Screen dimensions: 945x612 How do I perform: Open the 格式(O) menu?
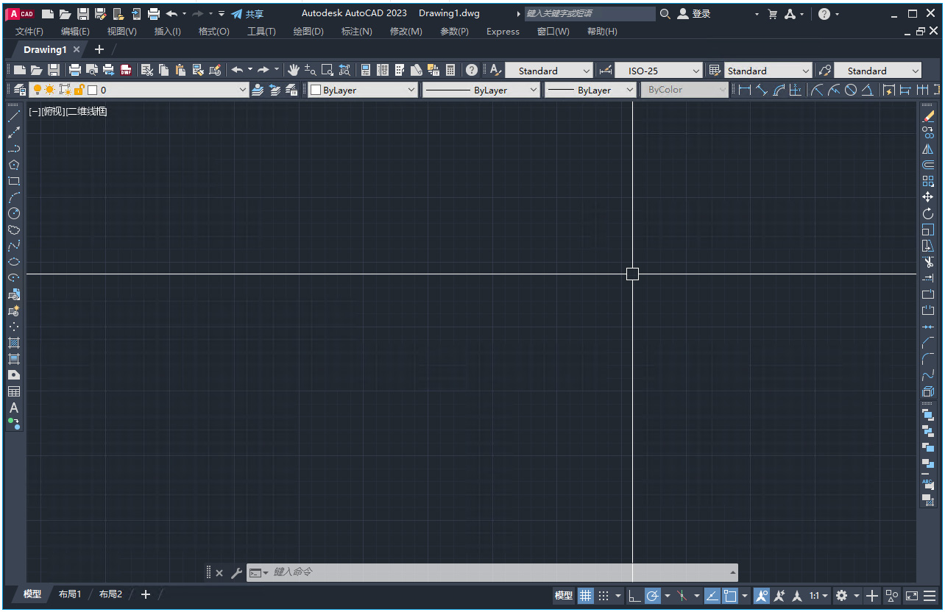pos(213,31)
